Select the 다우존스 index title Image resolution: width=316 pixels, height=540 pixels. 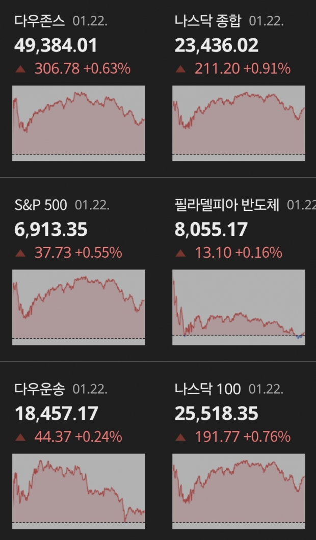point(40,21)
